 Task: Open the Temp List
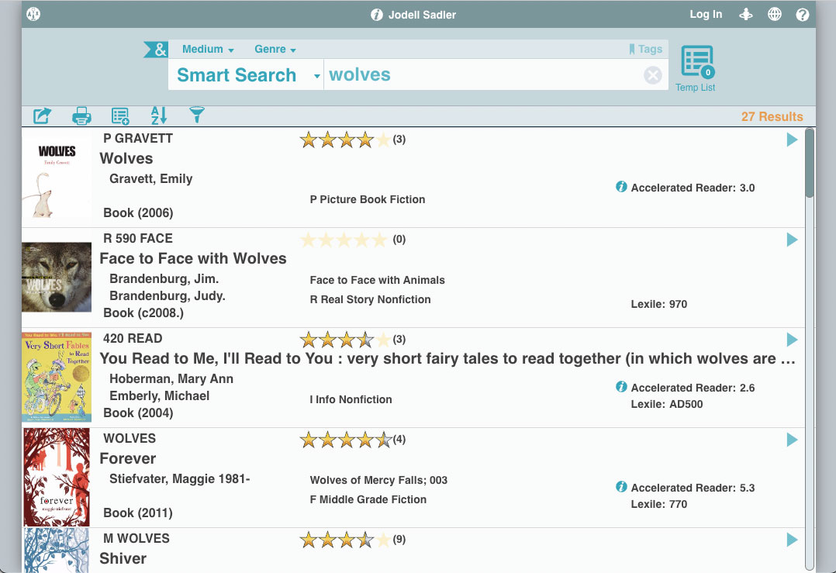point(696,69)
